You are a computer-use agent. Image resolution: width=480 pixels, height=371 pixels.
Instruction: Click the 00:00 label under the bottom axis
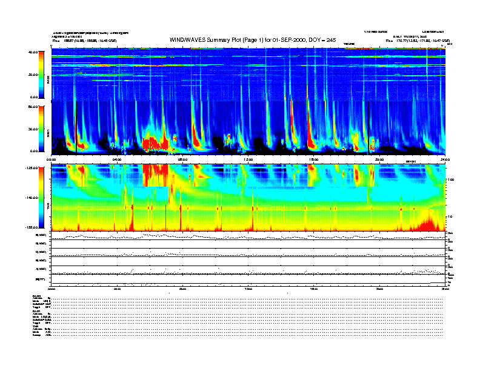51,289
